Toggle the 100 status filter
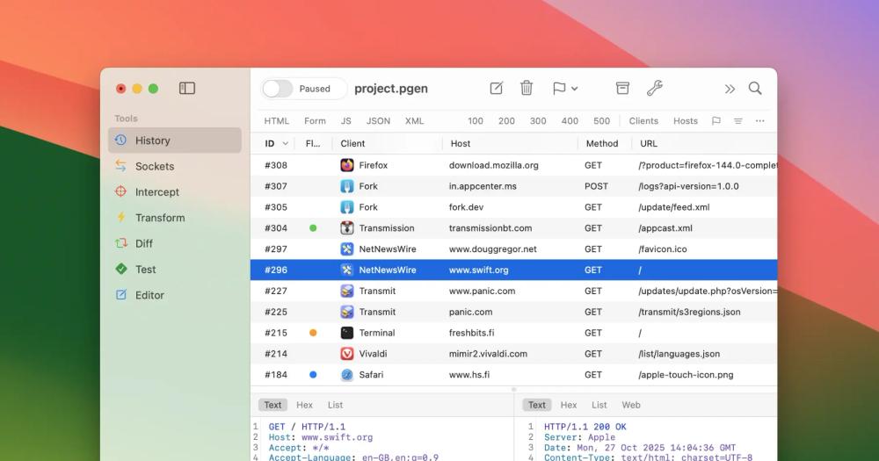This screenshot has width=879, height=461. click(x=476, y=121)
